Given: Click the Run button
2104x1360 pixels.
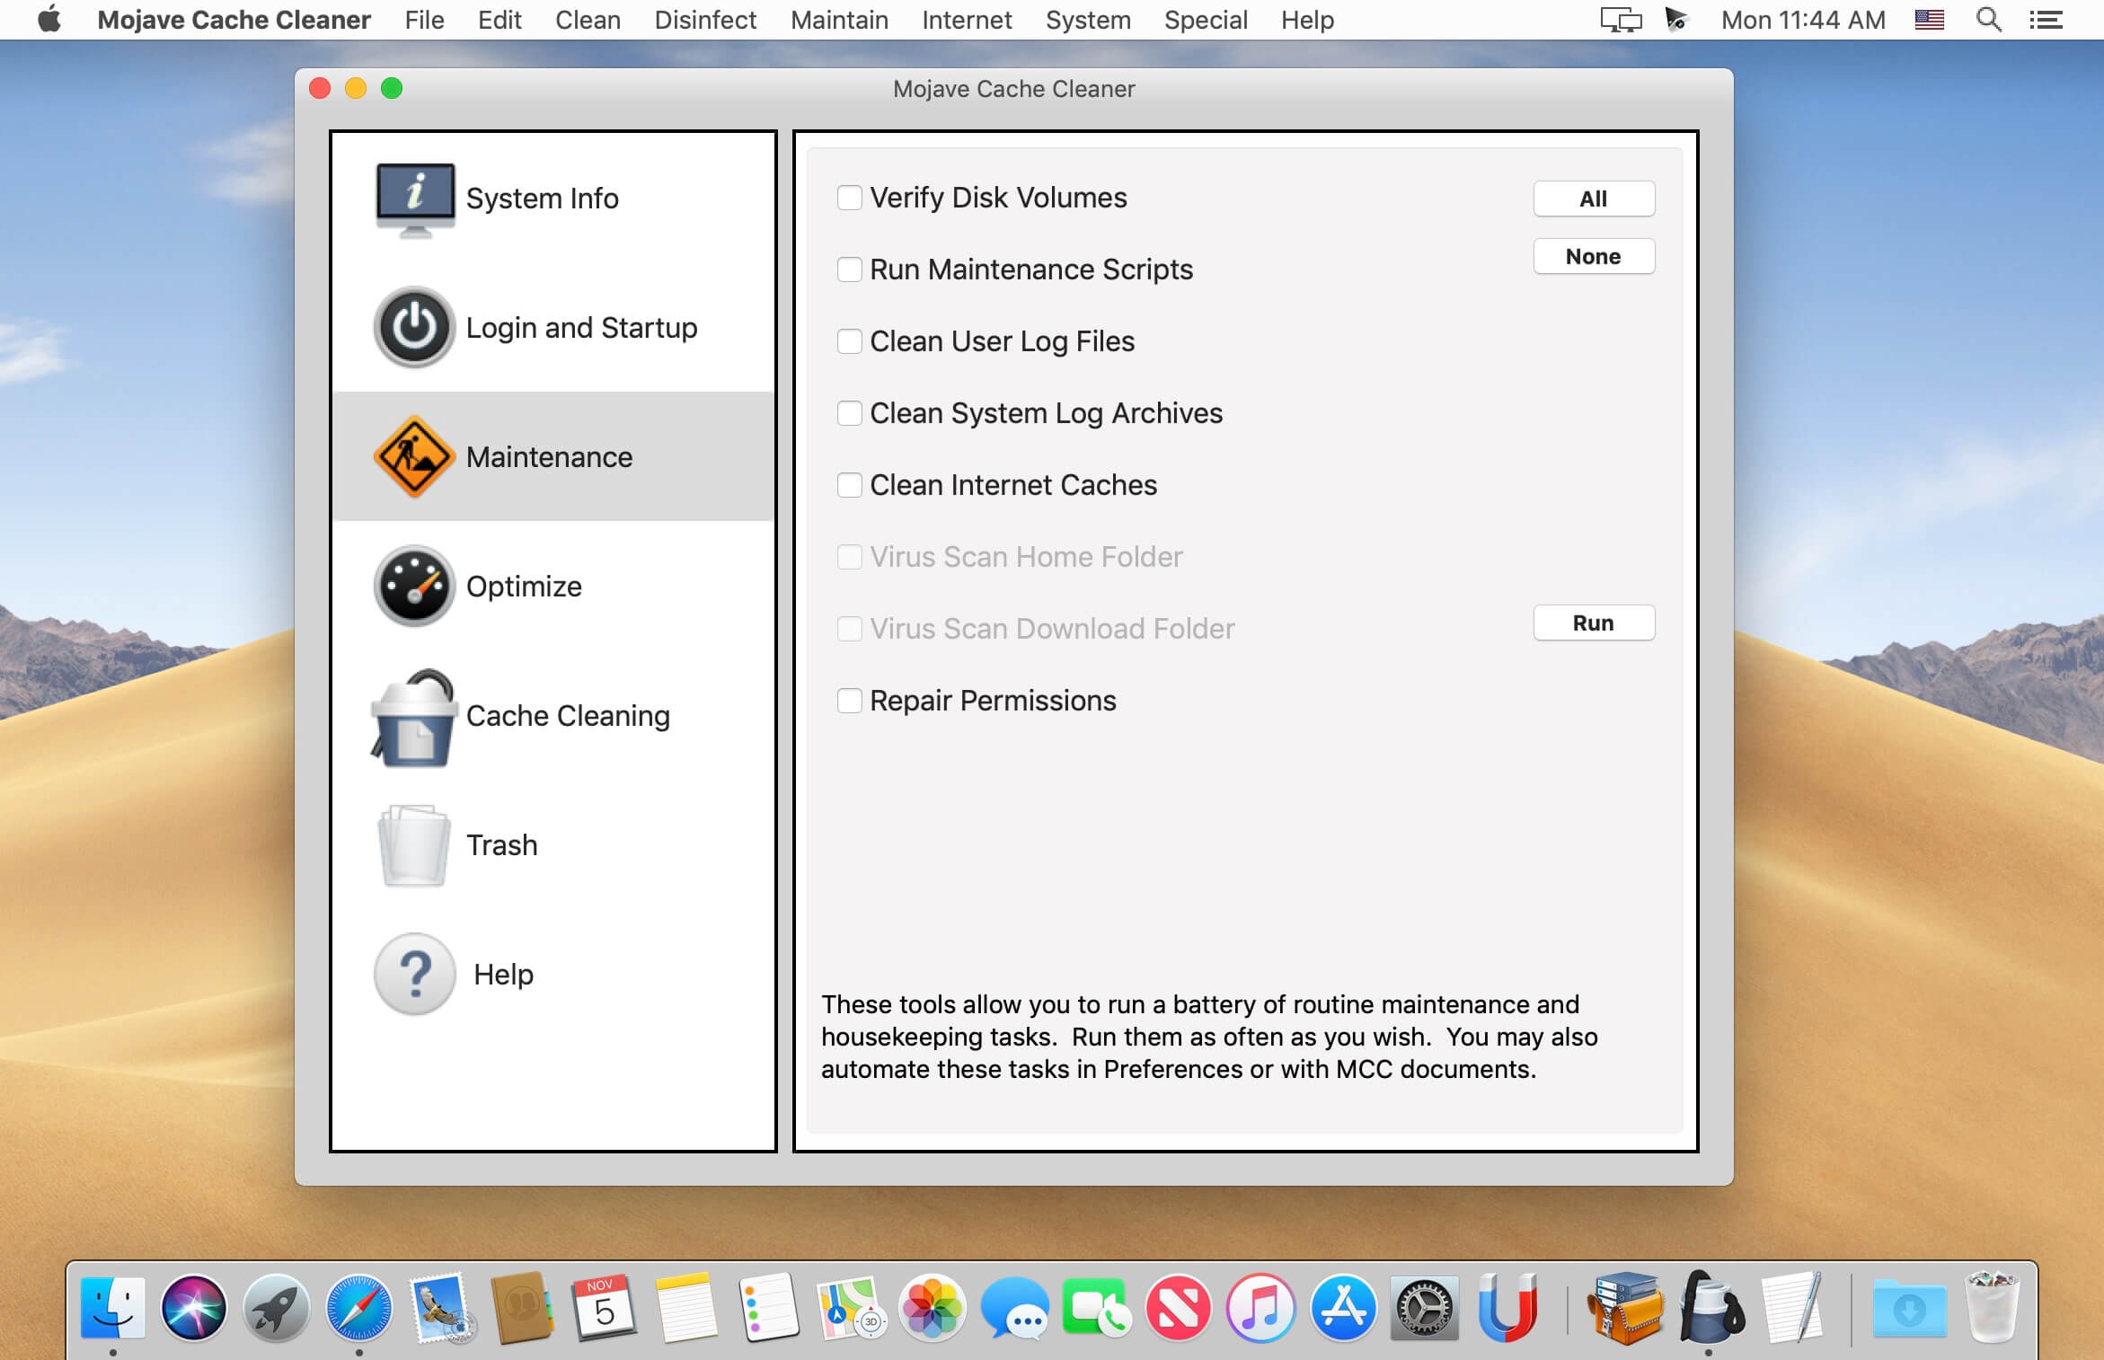Looking at the screenshot, I should 1594,623.
